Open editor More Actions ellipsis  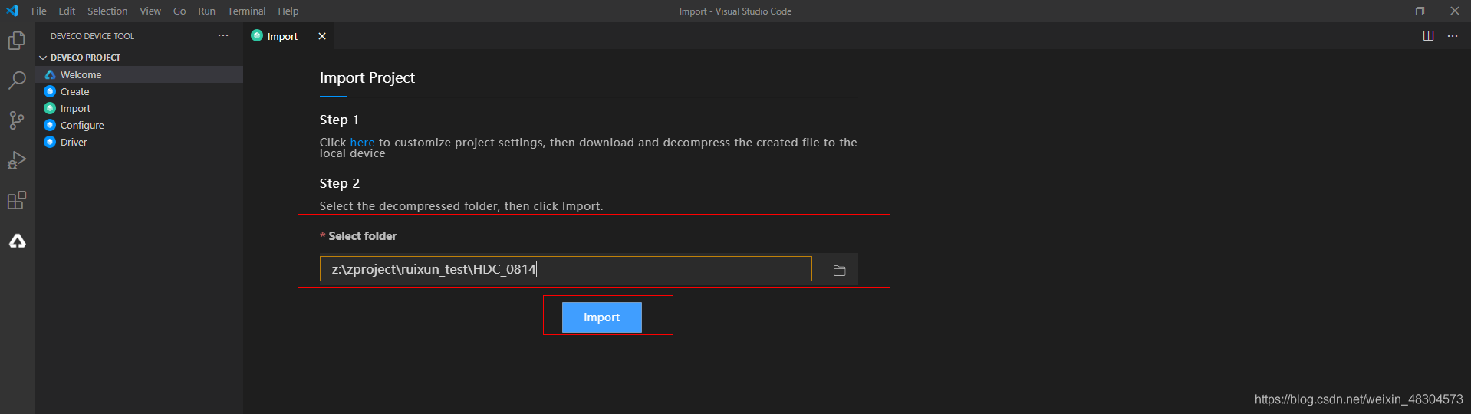[1453, 36]
